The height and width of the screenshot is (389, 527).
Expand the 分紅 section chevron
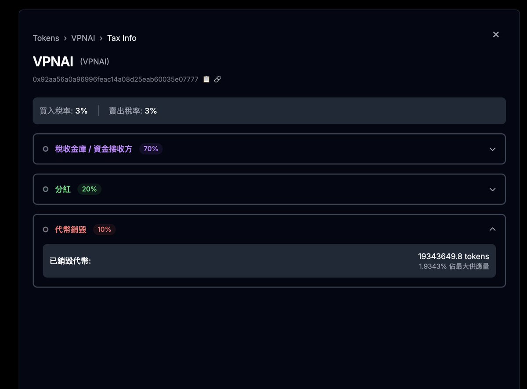493,189
